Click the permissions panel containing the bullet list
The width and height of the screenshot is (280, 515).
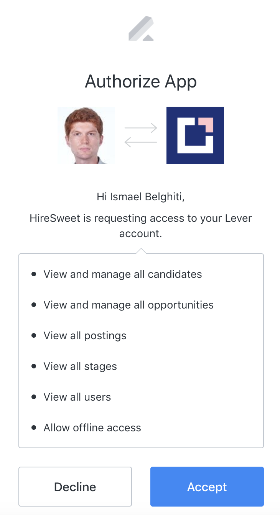click(141, 350)
